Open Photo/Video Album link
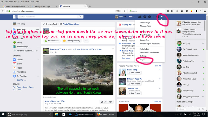The height and width of the screenshot is (117, 208). click(x=71, y=24)
